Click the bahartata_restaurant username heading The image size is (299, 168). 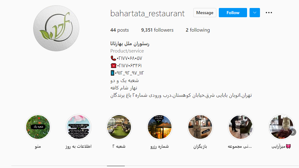(x=148, y=13)
